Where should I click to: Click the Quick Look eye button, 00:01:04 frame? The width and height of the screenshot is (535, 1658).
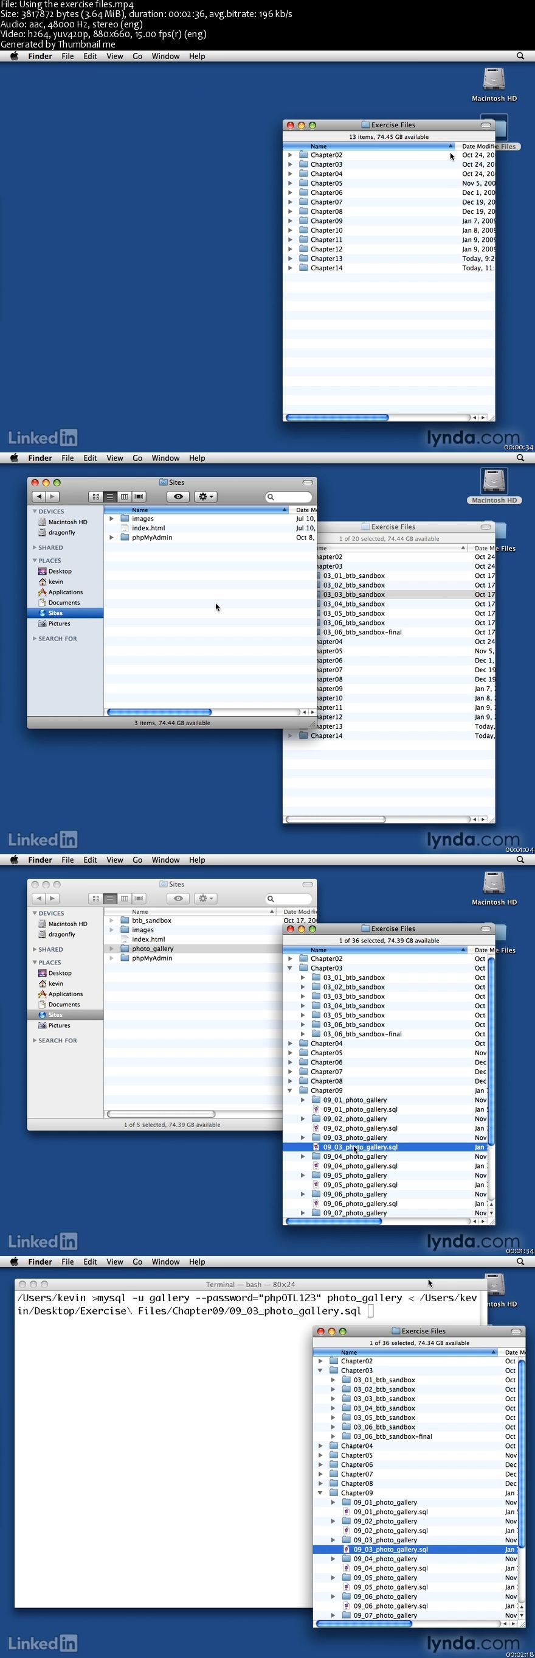(x=178, y=496)
